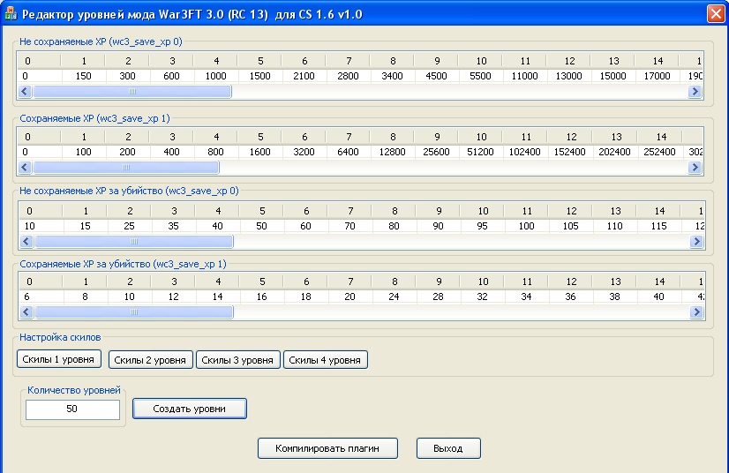The width and height of the screenshot is (729, 473).
Task: Click right scroll arrow of non-saved kill XP table
Action: pos(696,241)
